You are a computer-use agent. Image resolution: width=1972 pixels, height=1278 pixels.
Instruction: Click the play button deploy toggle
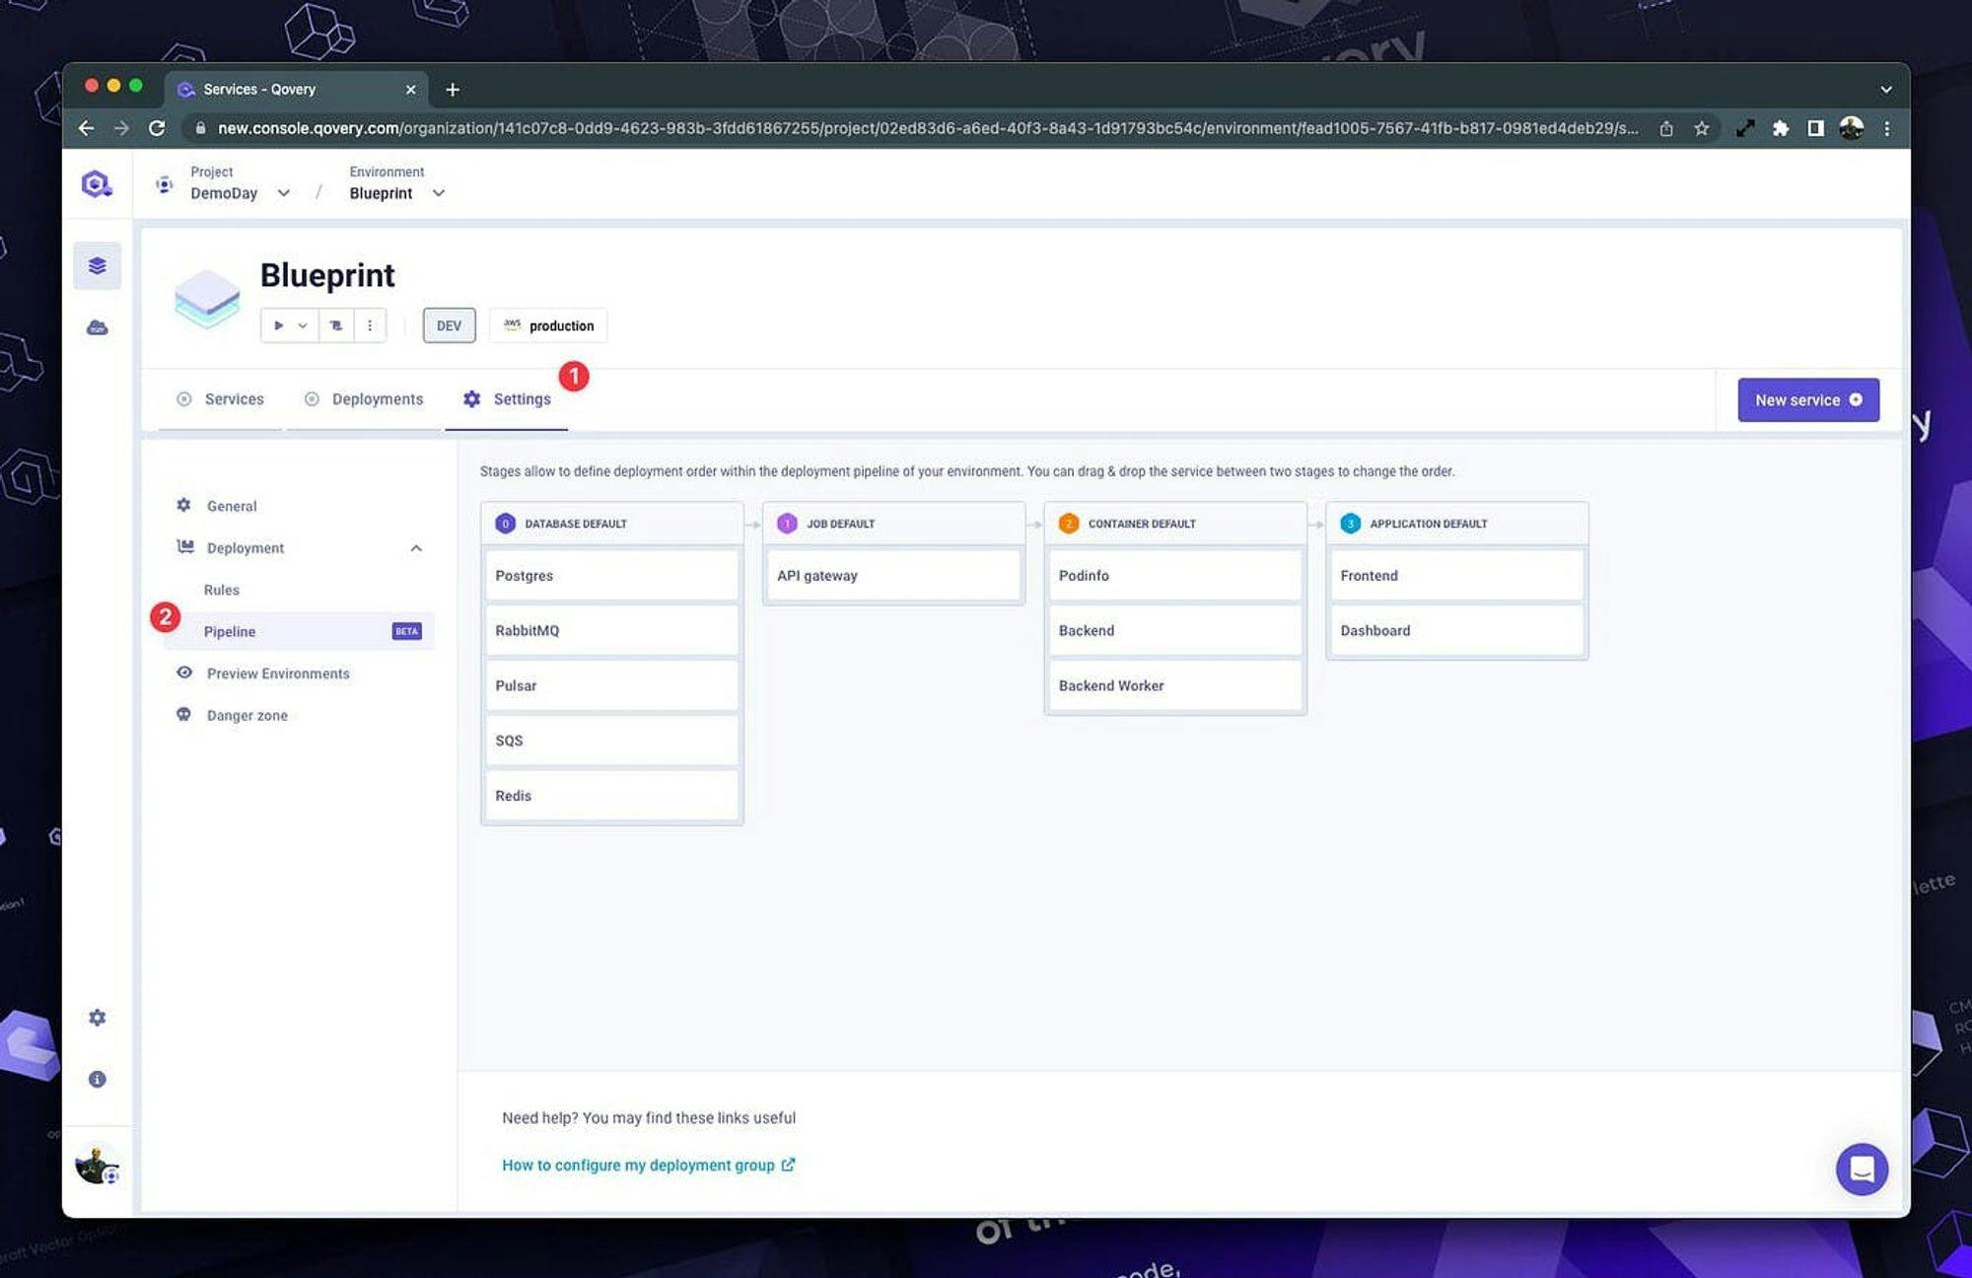click(276, 324)
